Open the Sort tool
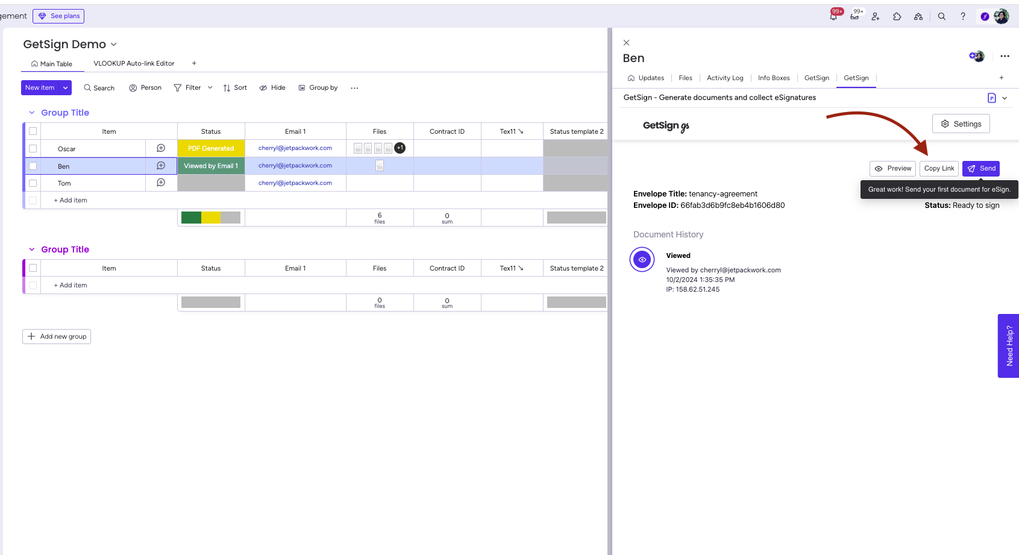1019x555 pixels. click(x=235, y=88)
